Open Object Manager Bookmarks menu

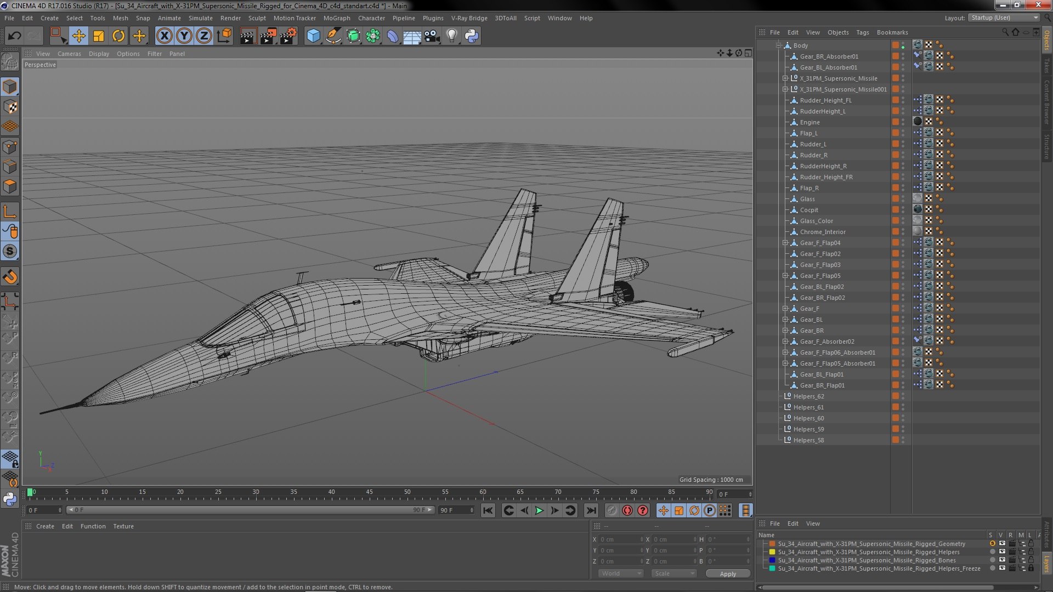tap(892, 32)
